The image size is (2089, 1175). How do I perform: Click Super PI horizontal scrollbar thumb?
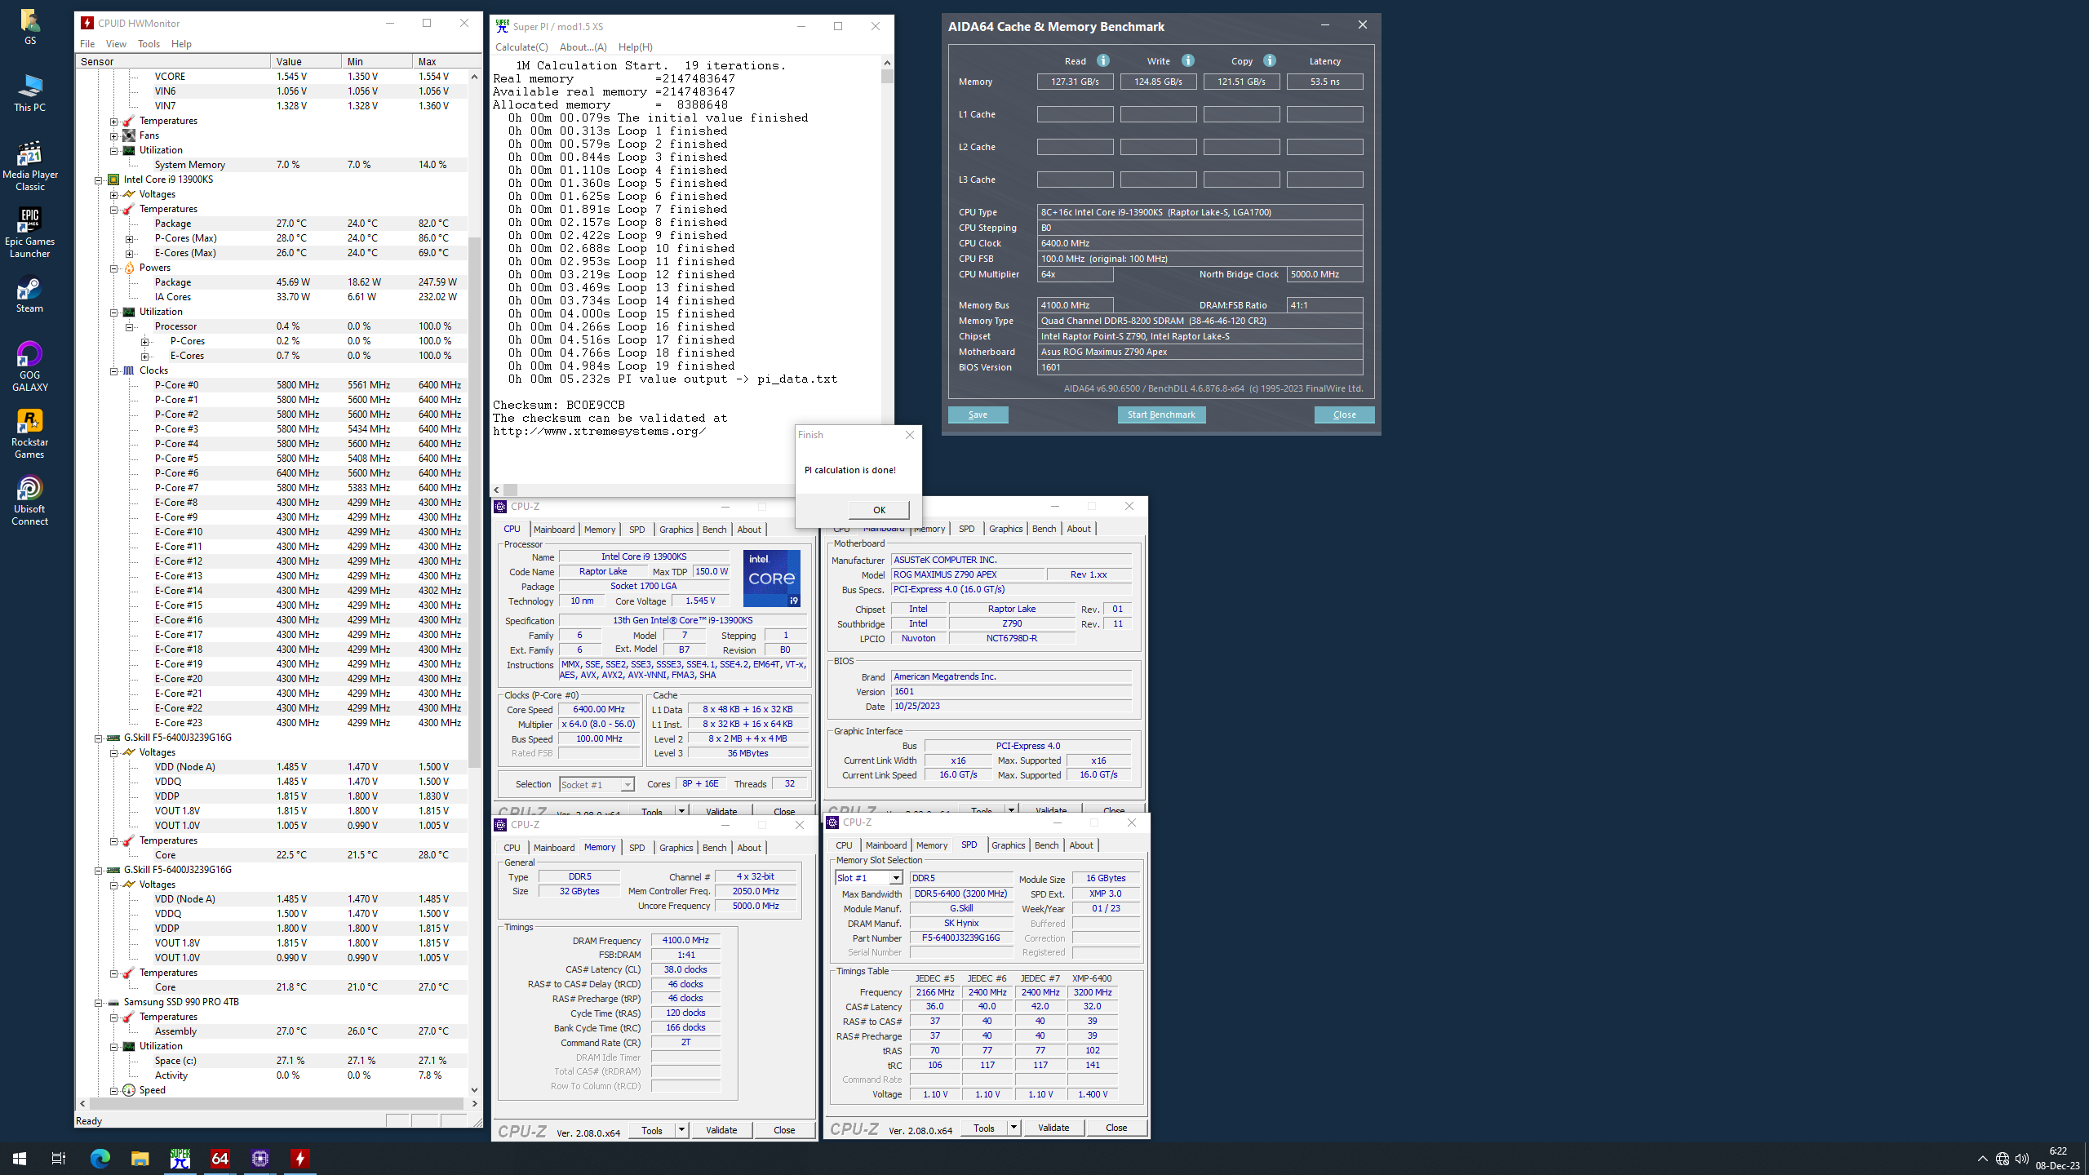(x=510, y=490)
